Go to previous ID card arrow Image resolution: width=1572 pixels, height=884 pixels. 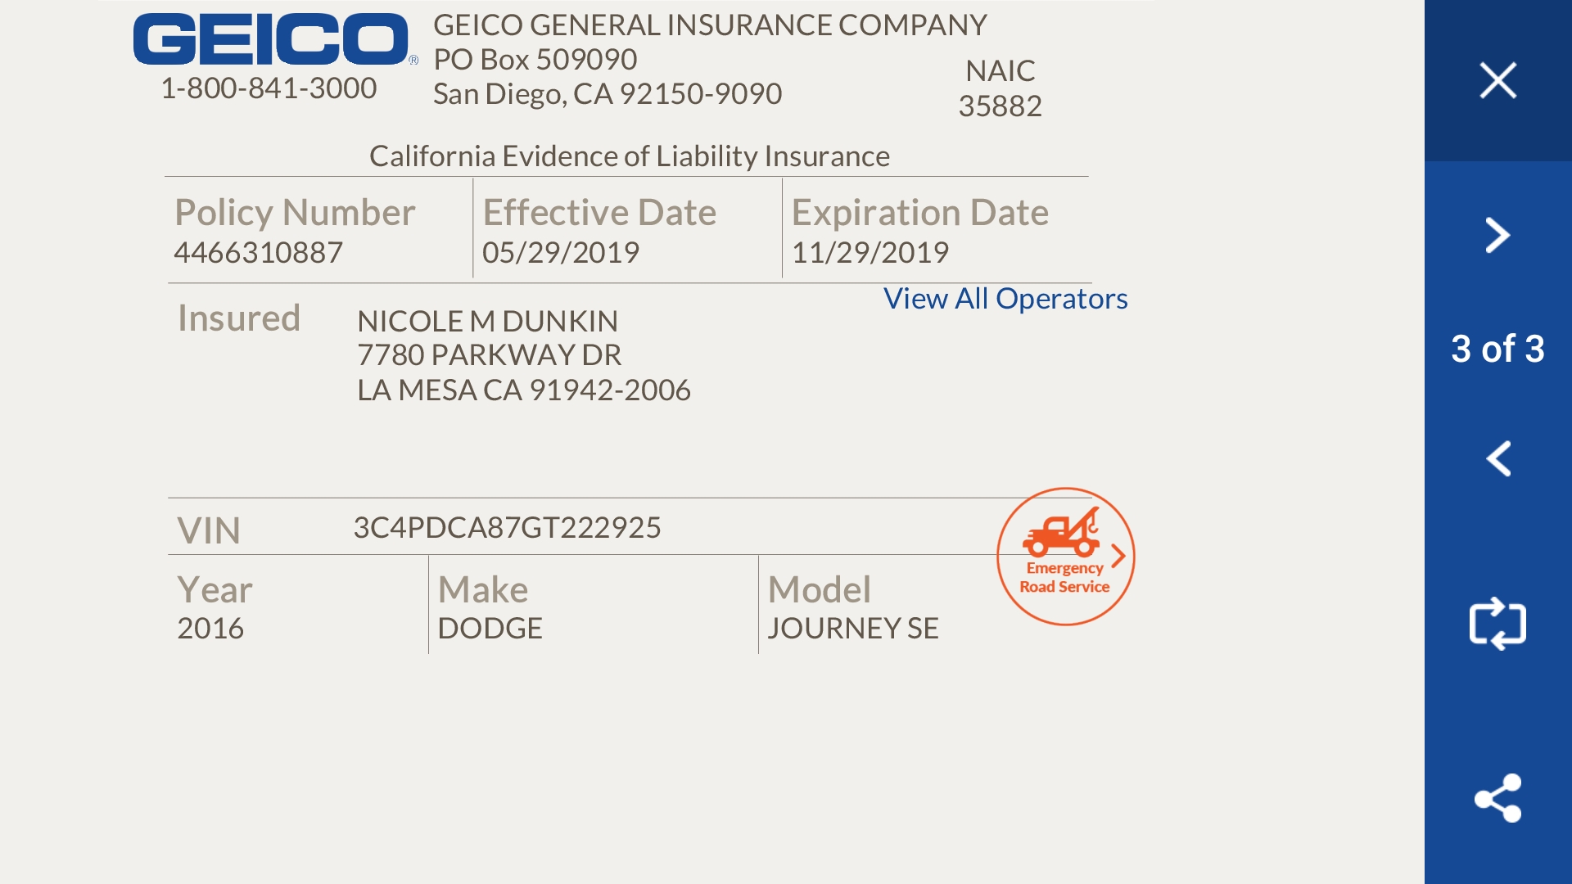coord(1497,458)
